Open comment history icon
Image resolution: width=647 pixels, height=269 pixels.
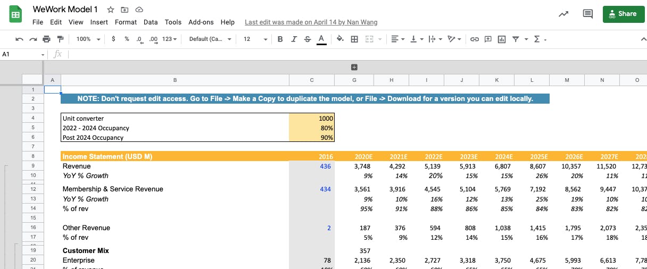coord(588,14)
